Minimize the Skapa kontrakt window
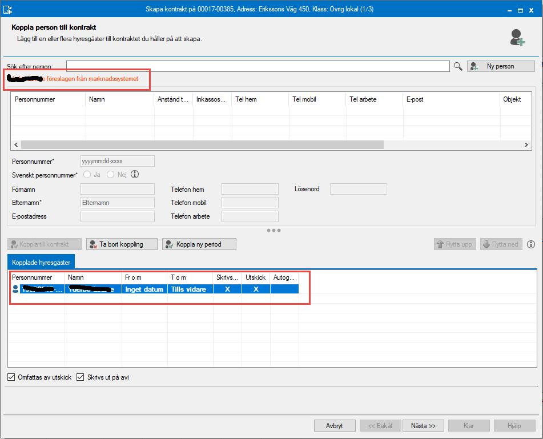The height and width of the screenshot is (439, 543). click(509, 10)
